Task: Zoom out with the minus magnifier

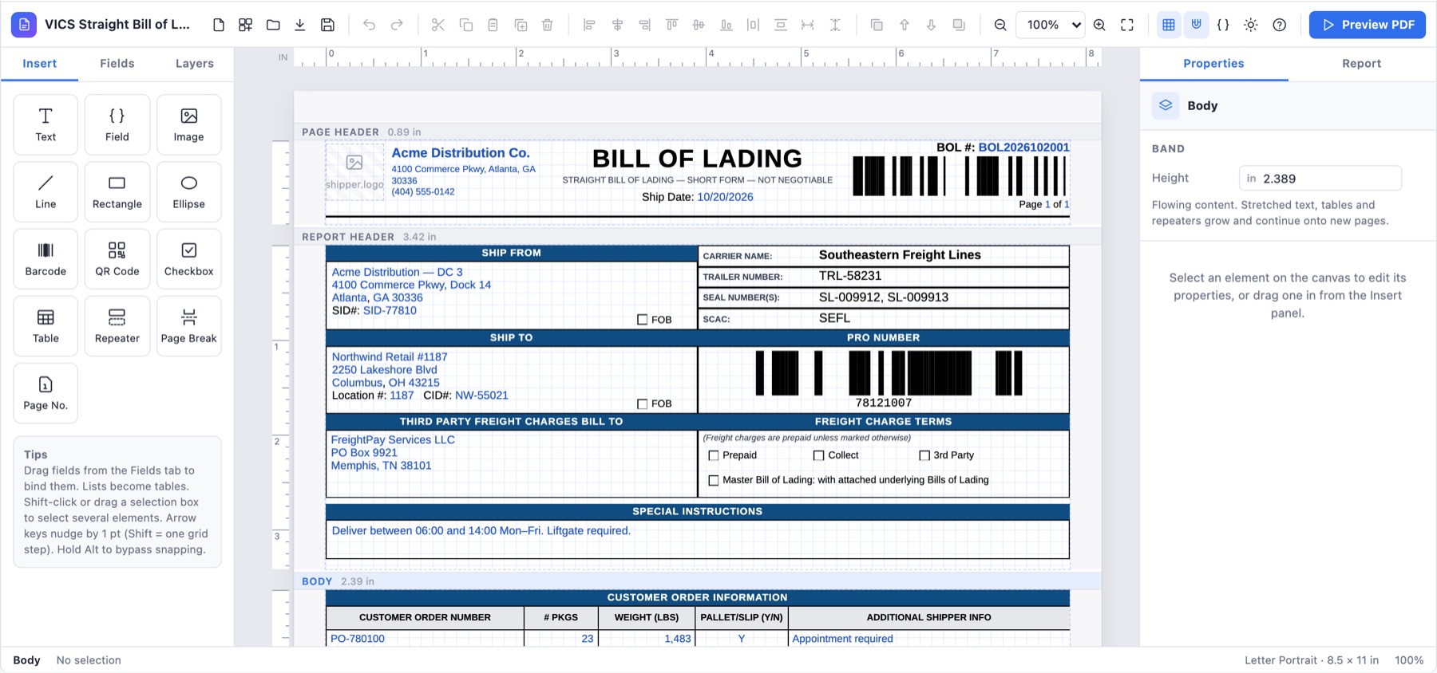Action: click(1000, 25)
